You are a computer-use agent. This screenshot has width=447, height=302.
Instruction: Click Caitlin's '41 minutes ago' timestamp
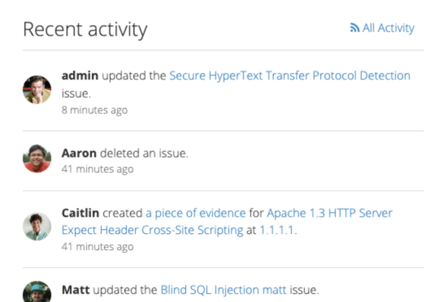[97, 247]
